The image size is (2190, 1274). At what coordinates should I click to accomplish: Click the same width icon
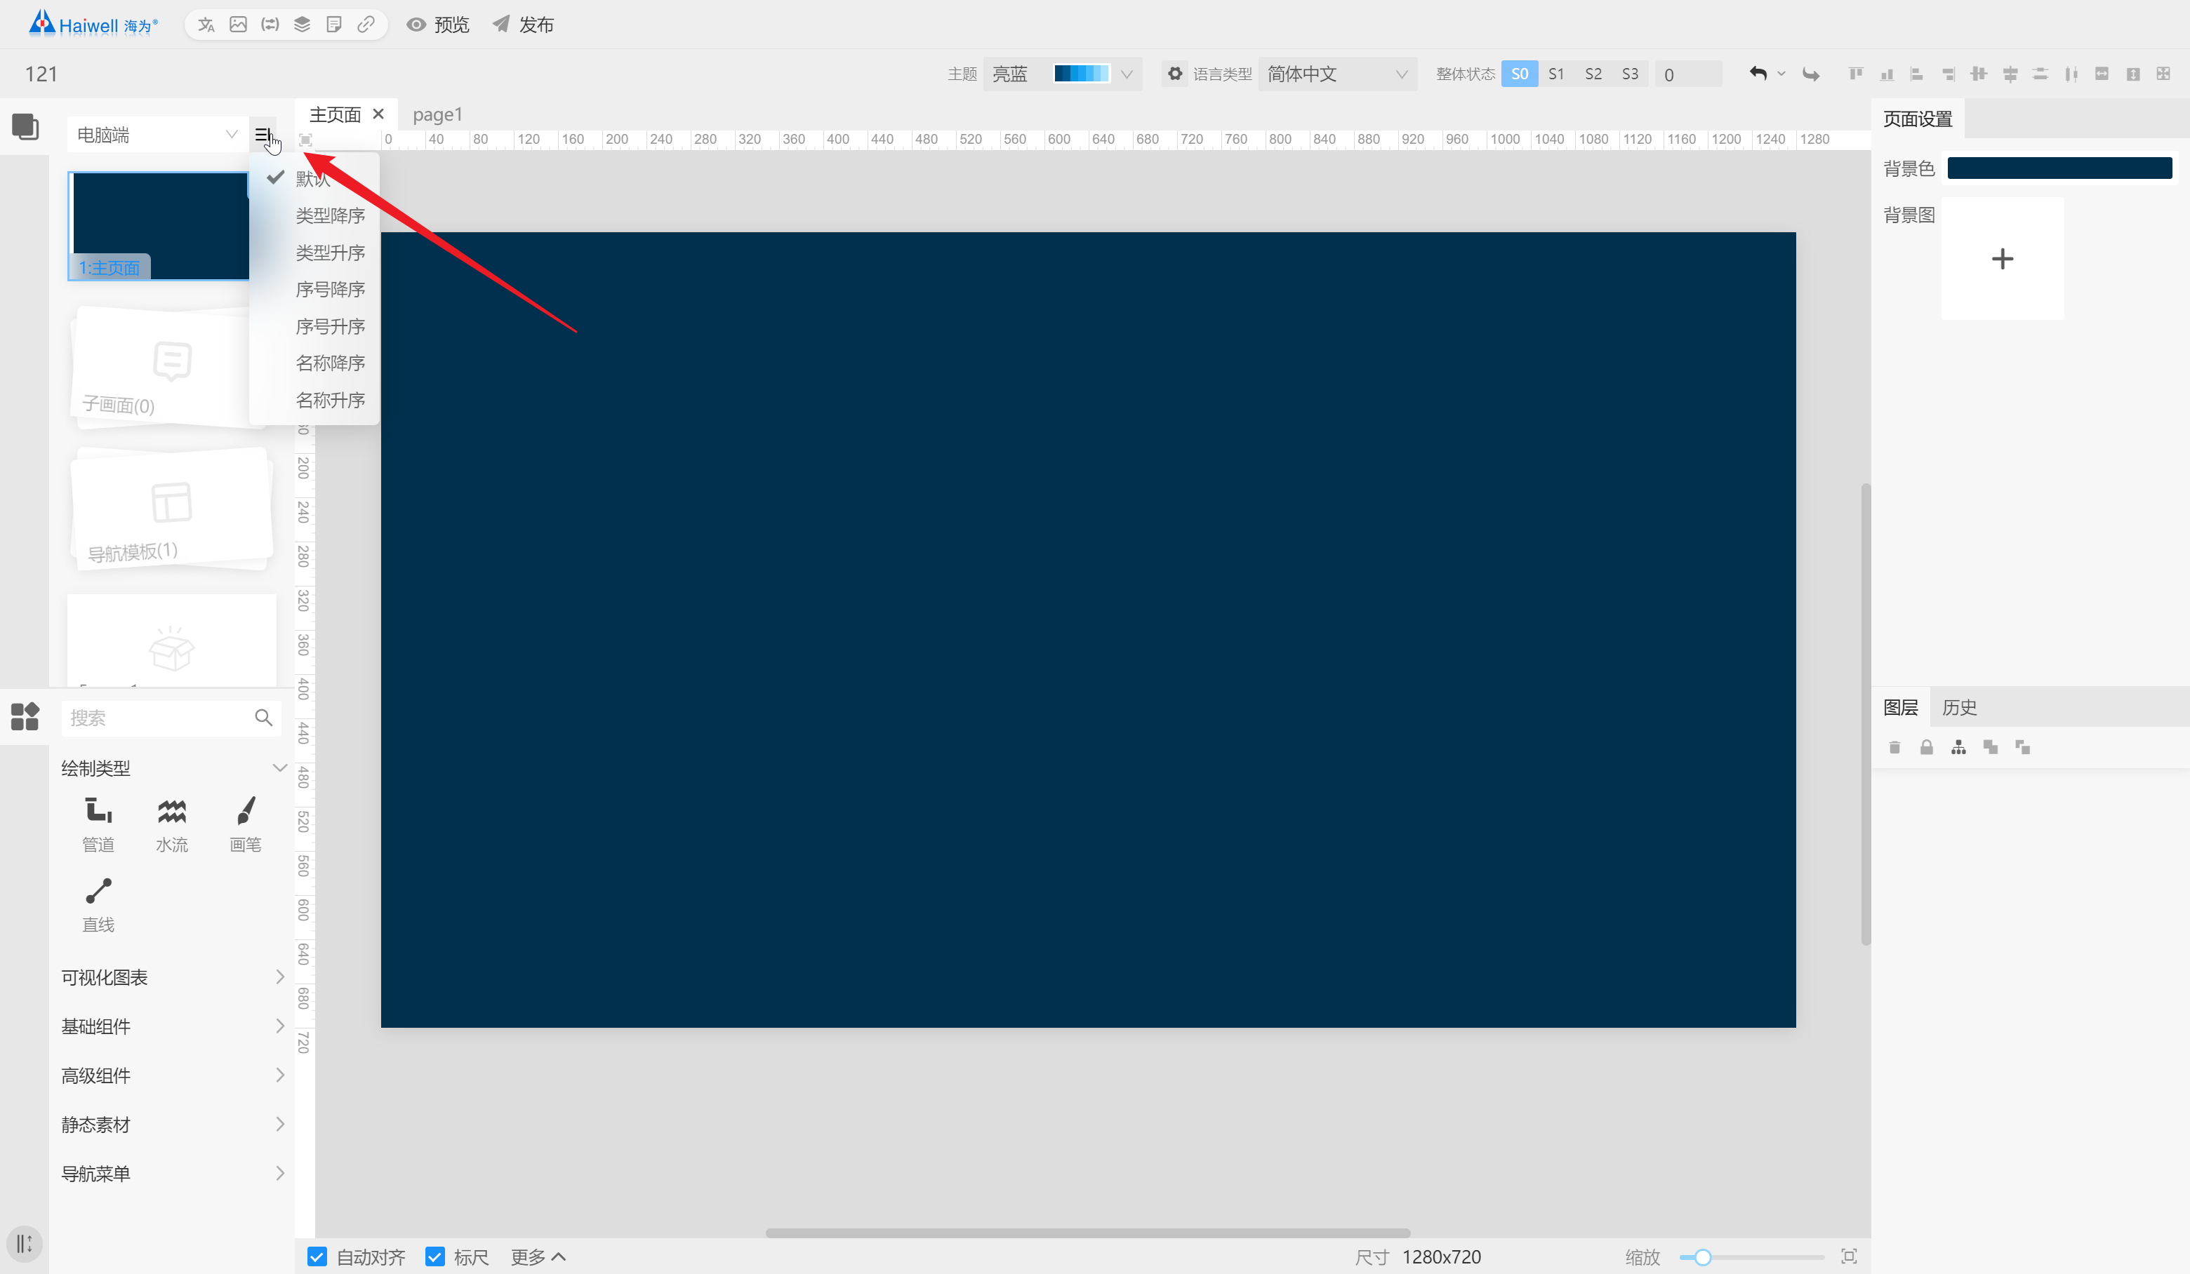[2102, 74]
